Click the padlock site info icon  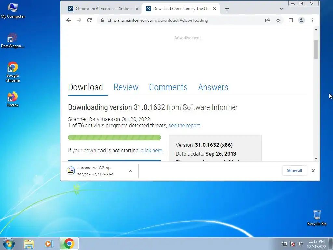coord(102,20)
